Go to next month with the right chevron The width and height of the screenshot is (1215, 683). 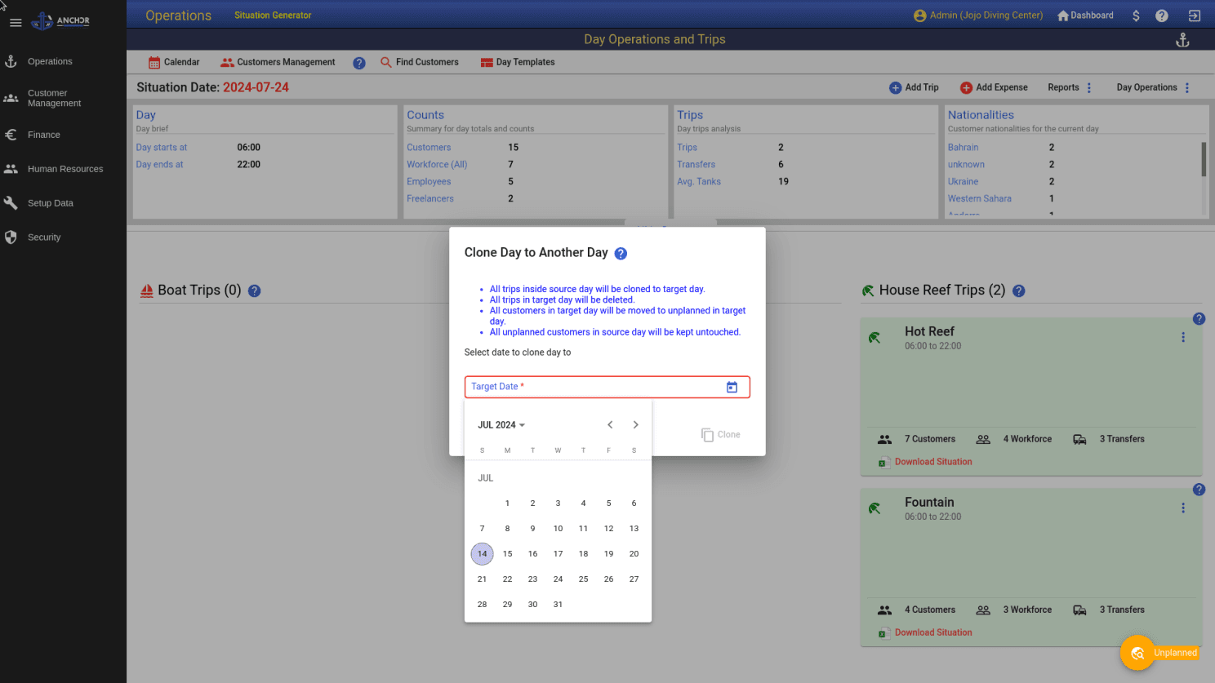pyautogui.click(x=635, y=424)
